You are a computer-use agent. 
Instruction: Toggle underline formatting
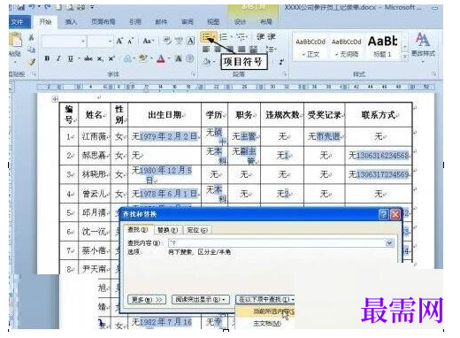click(70, 58)
